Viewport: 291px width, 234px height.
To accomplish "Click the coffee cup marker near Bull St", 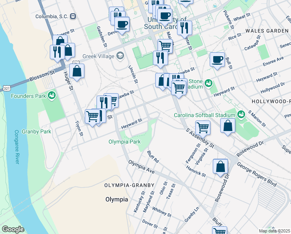I will [x=217, y=60].
